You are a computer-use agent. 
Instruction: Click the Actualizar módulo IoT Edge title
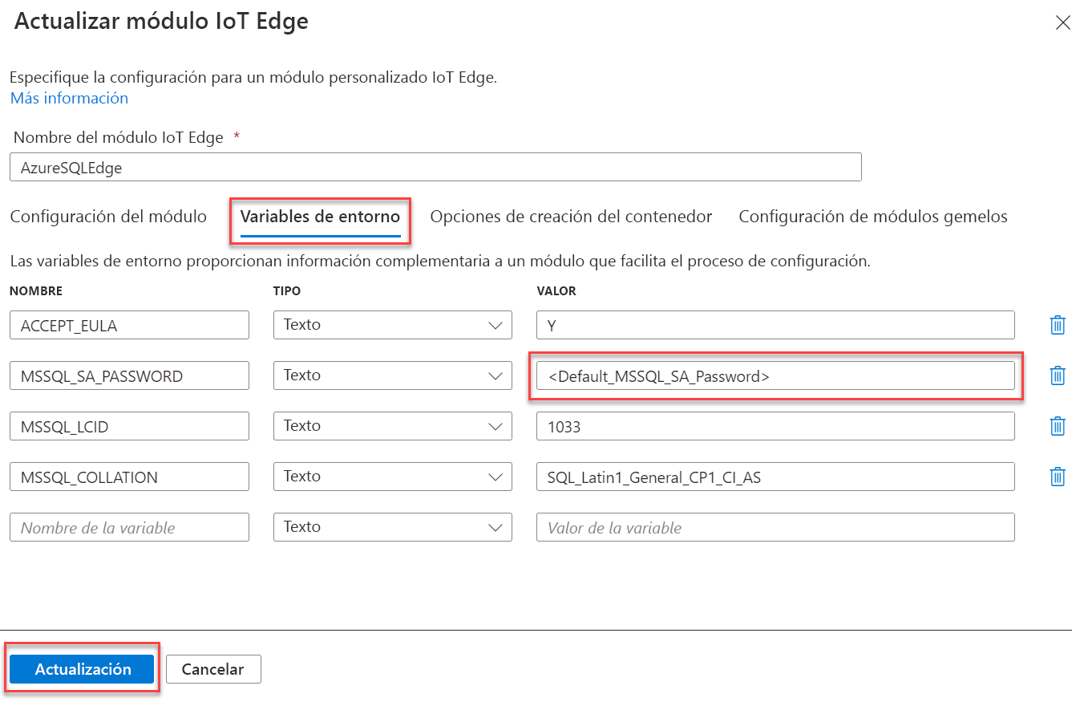tap(161, 22)
